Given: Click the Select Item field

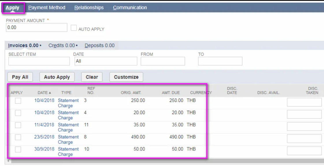Looking at the screenshot, I should click(39, 61).
